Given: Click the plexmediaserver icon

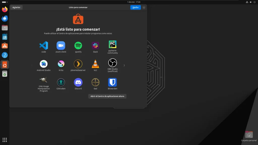Looking at the screenshot, I should (78, 64).
